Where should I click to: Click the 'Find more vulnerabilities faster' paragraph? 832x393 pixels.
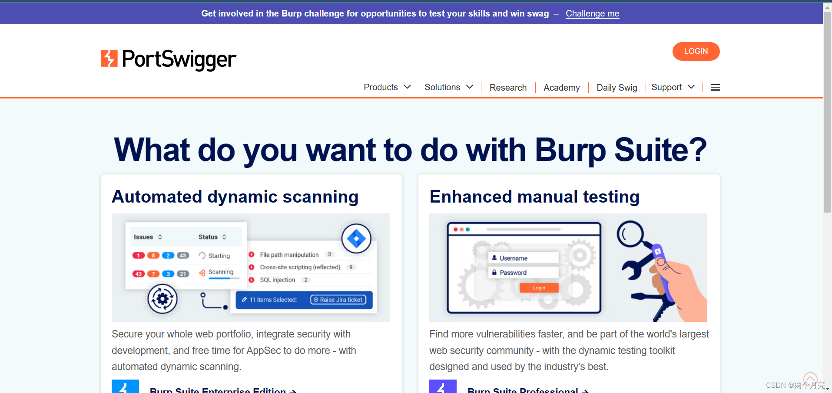click(x=569, y=350)
